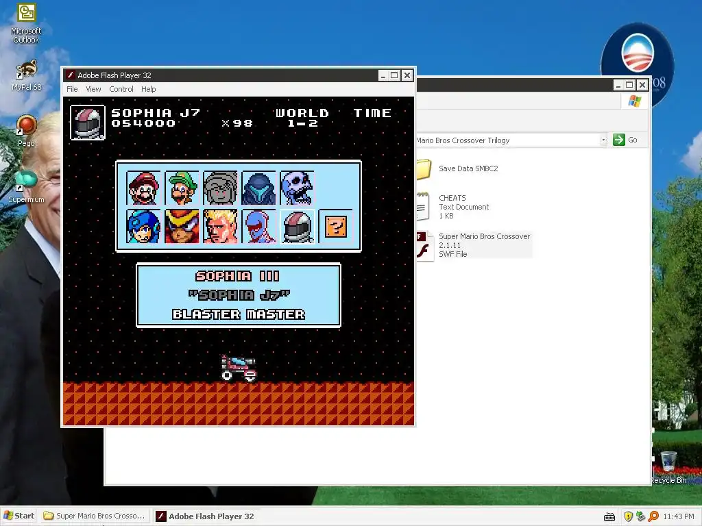This screenshot has height=526, width=702.
Task: Click the score 054000 in the HUD
Action: tap(143, 123)
